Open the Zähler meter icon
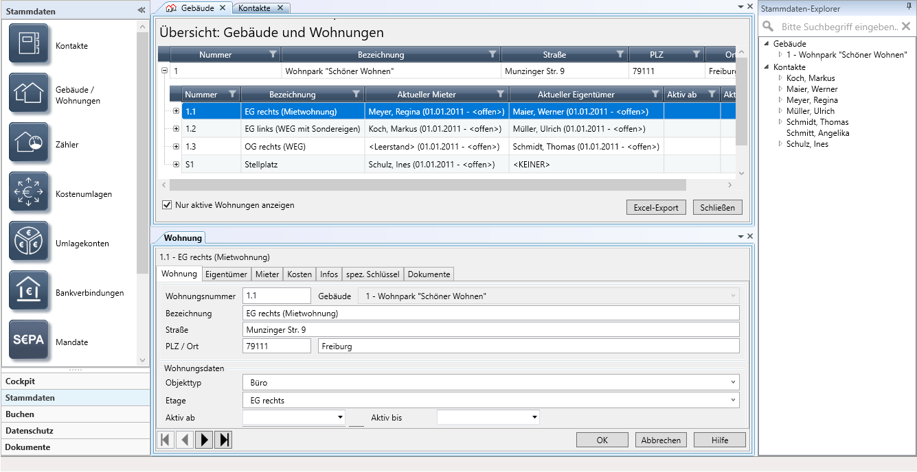The image size is (917, 472). click(28, 143)
